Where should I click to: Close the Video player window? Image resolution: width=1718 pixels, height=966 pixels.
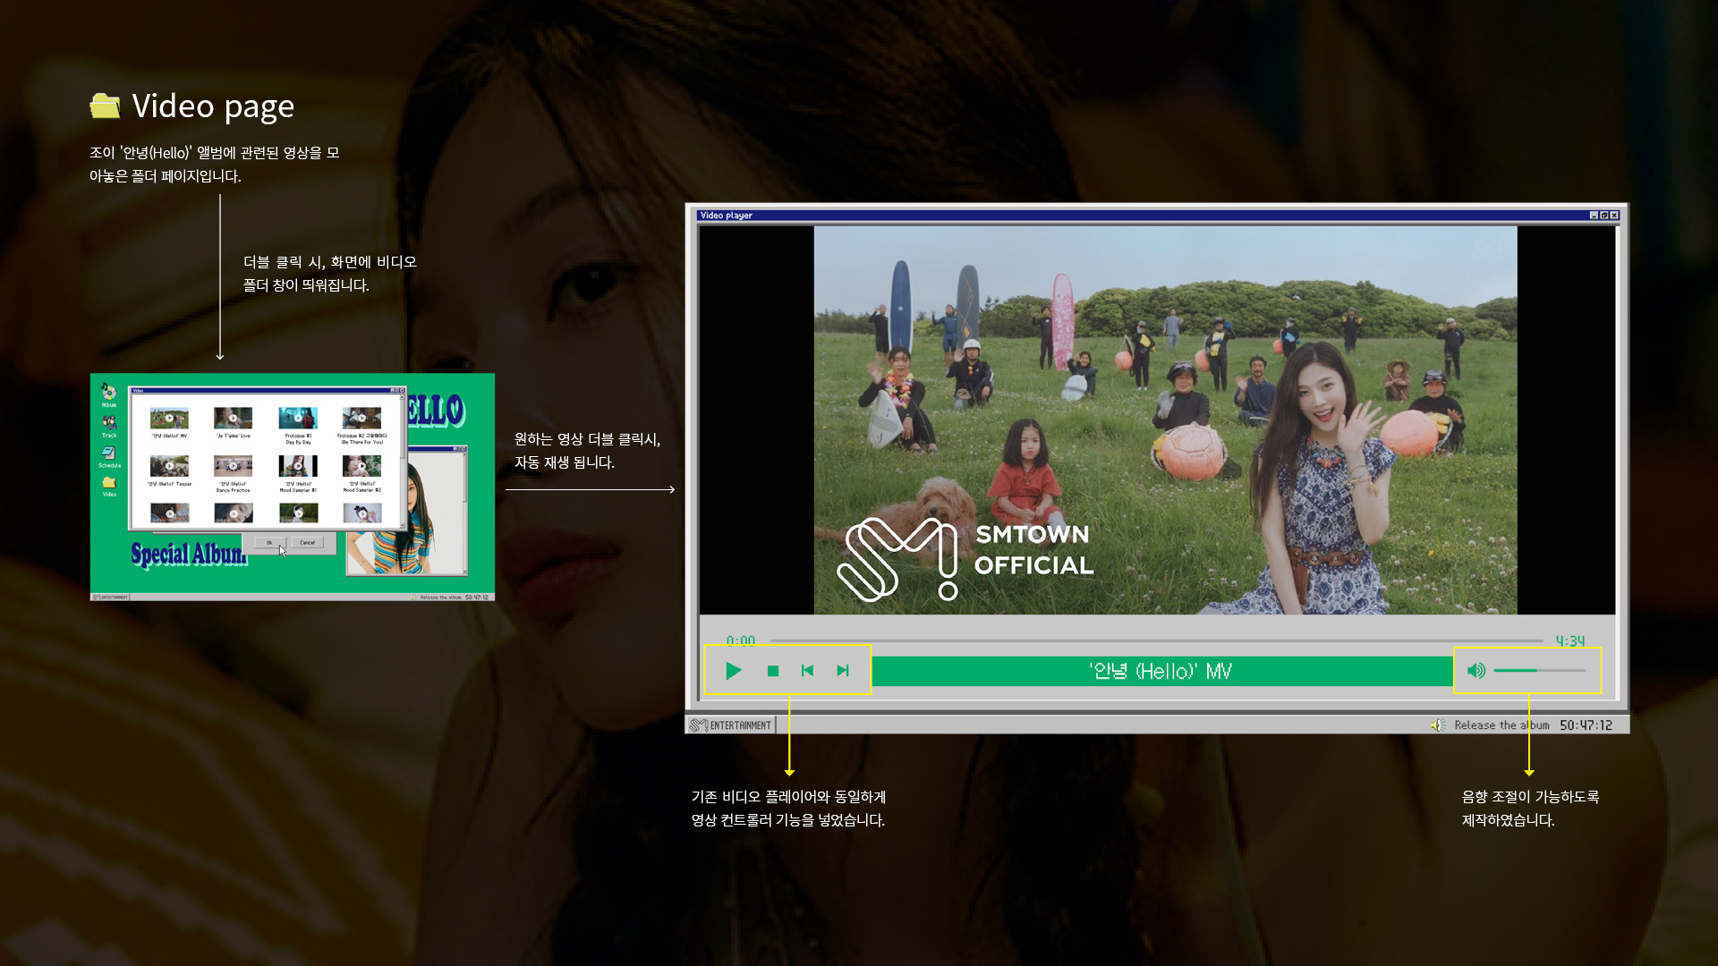[x=1614, y=216]
